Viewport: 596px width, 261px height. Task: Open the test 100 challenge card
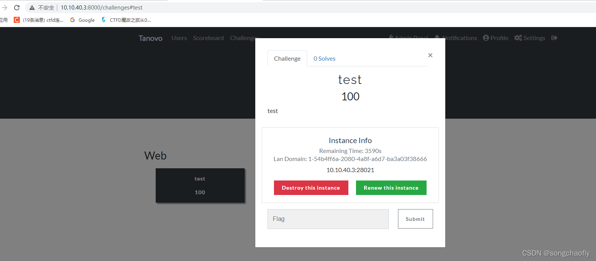click(x=200, y=185)
